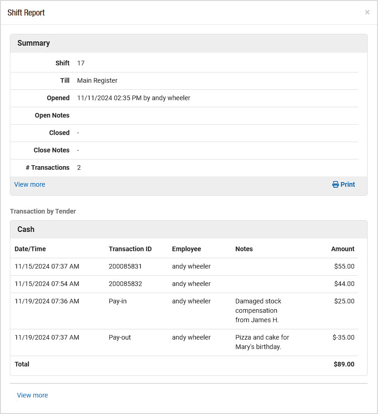Click the Date/Time column header
The image size is (378, 414).
(x=30, y=249)
